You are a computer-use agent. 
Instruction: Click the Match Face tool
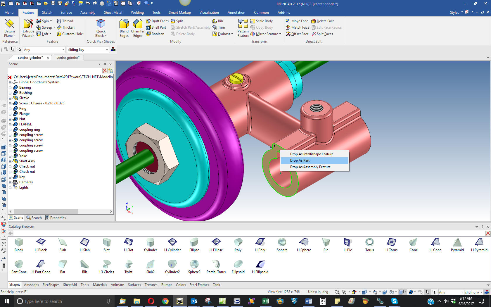[298, 27]
